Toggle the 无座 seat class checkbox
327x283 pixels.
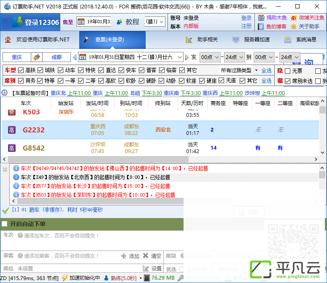point(222,81)
